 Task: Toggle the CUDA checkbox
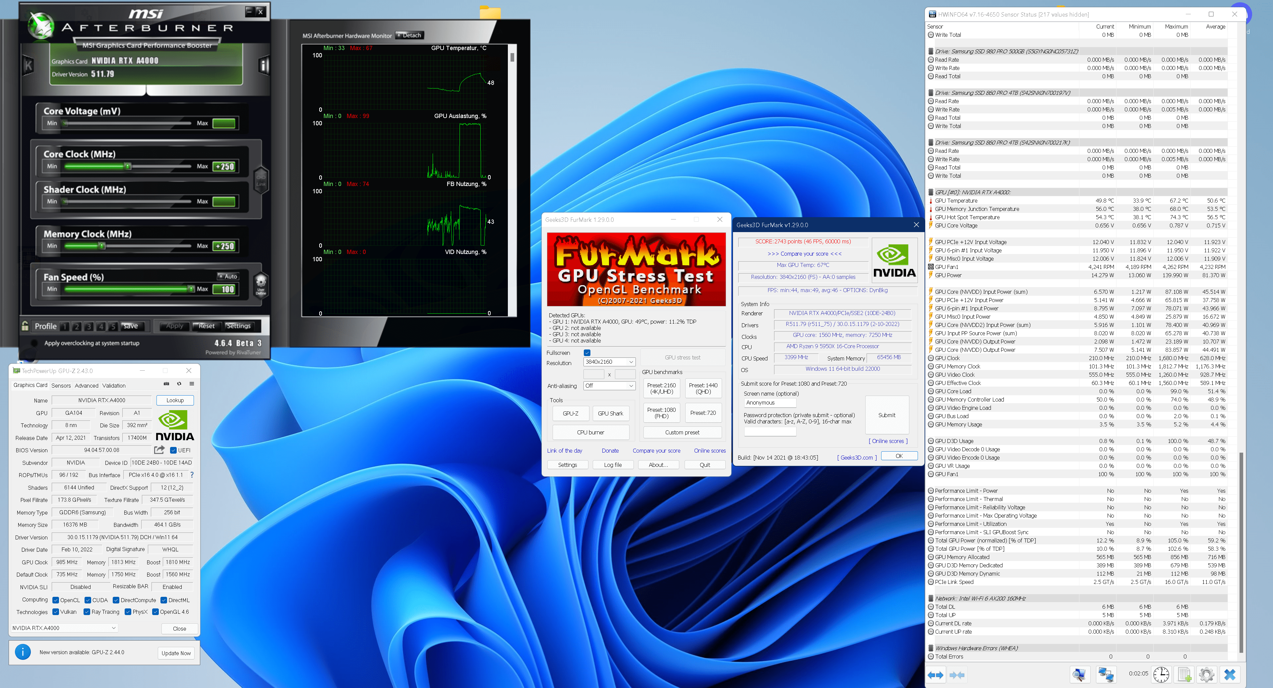pyautogui.click(x=88, y=600)
